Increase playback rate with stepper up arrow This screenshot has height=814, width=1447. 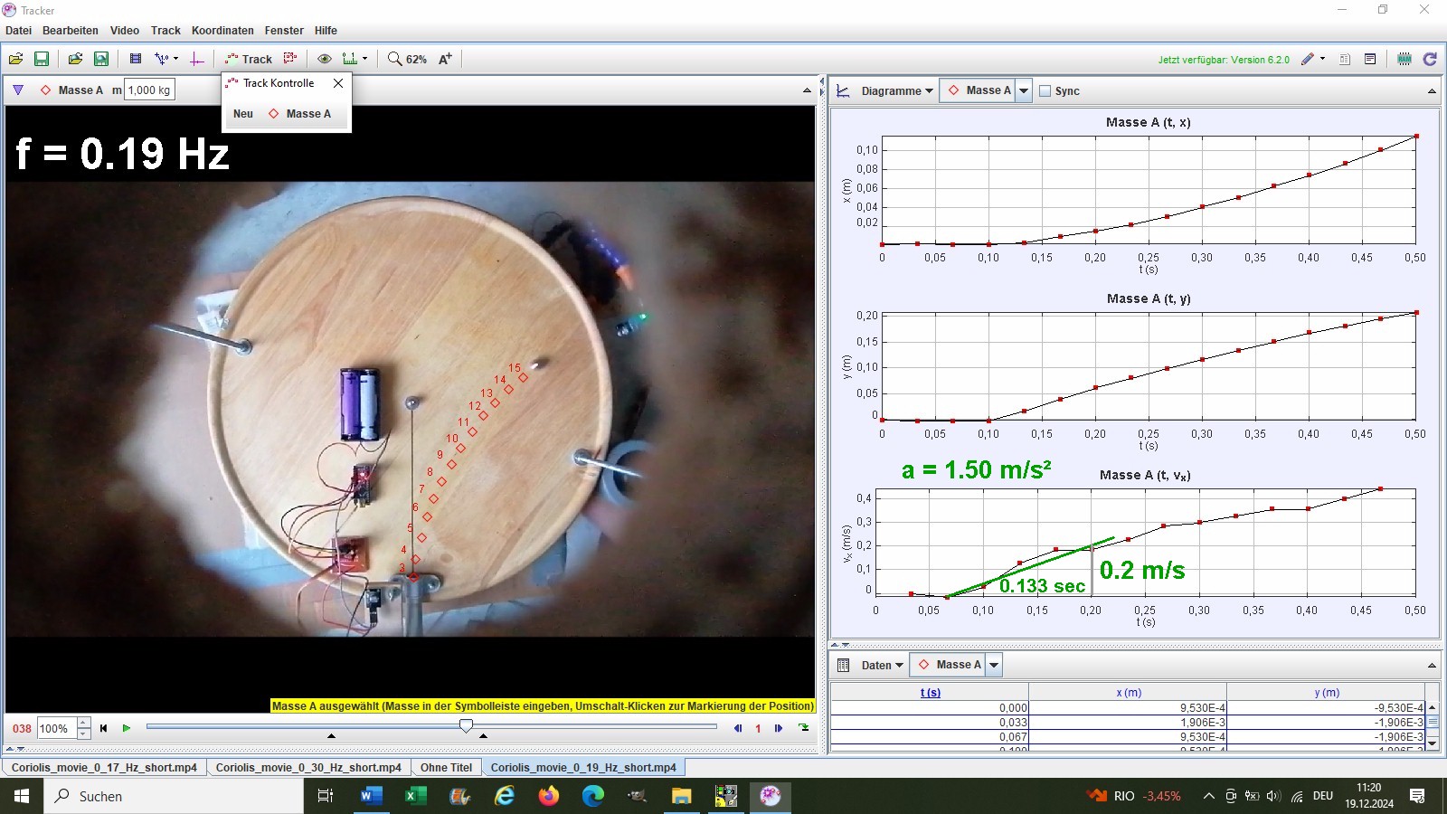pyautogui.click(x=84, y=723)
